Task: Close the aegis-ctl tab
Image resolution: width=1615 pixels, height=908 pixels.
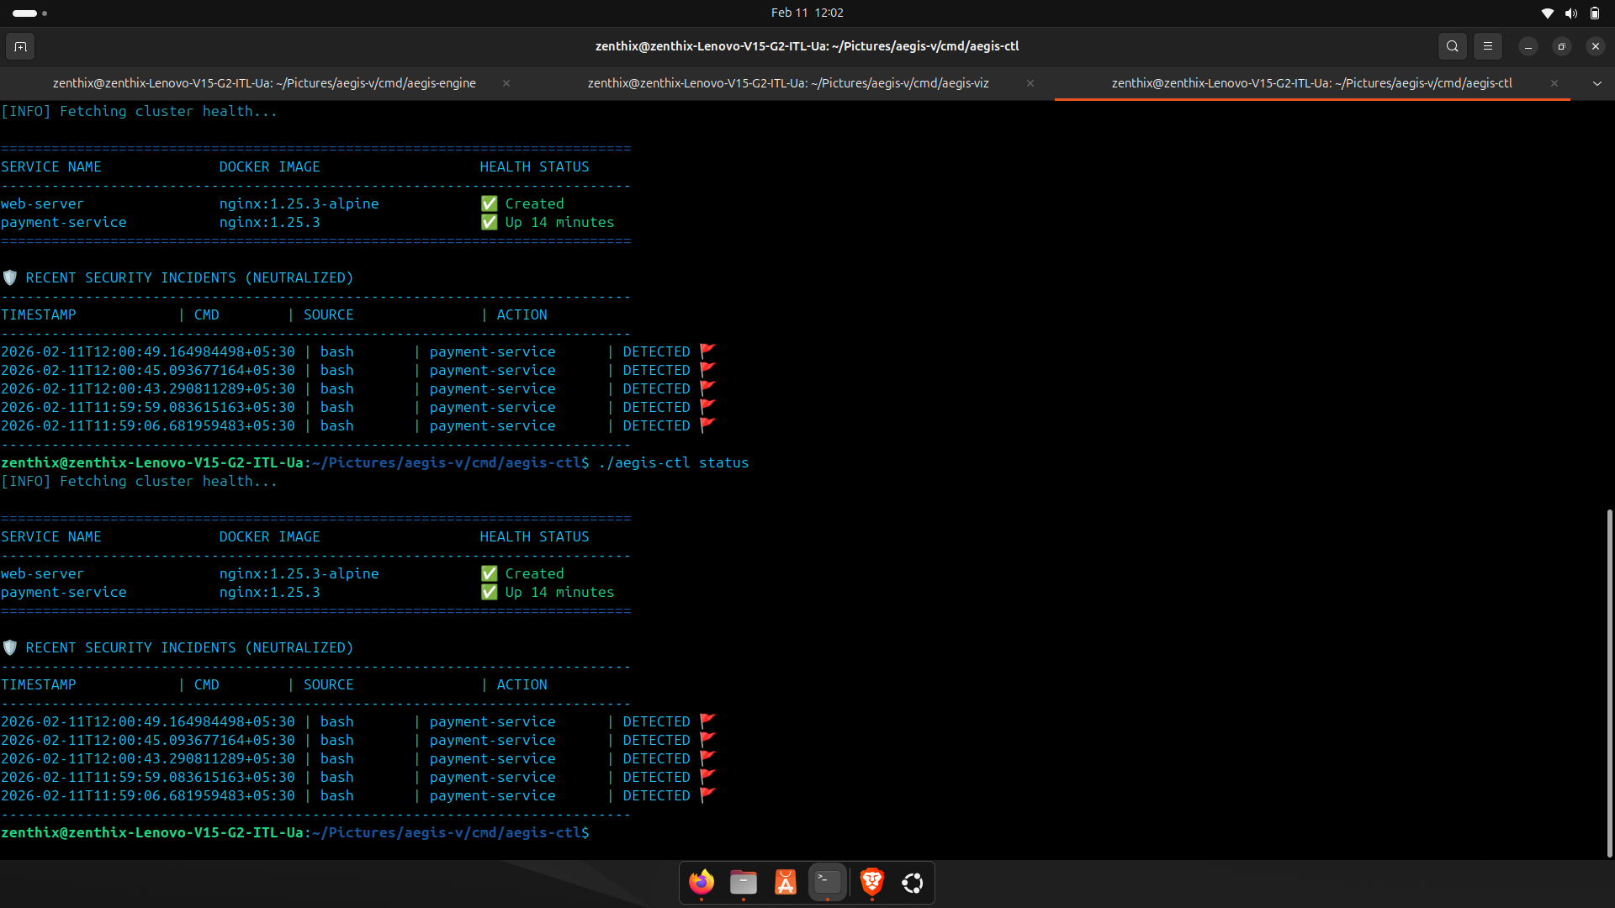Action: pyautogui.click(x=1554, y=83)
